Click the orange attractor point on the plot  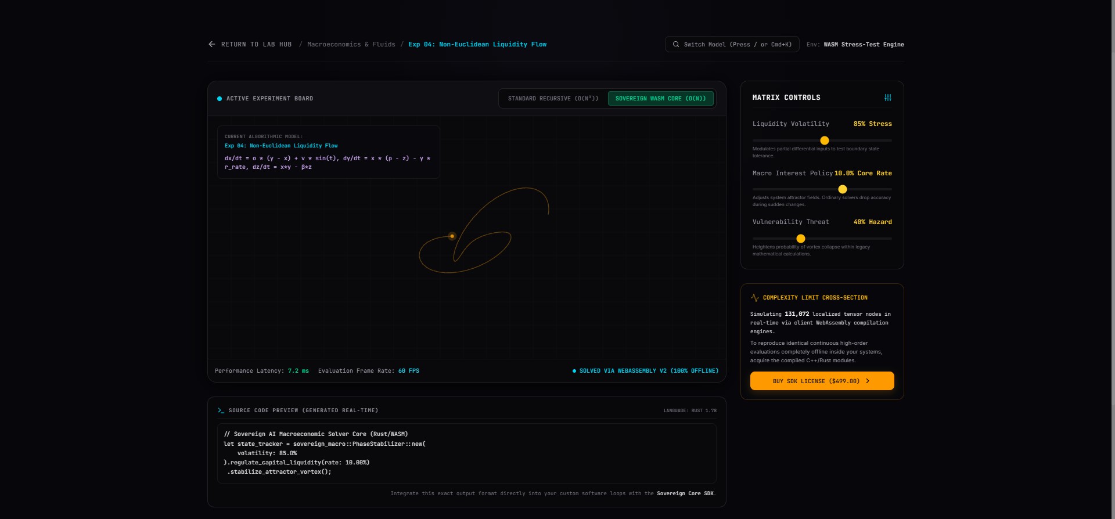(x=452, y=236)
